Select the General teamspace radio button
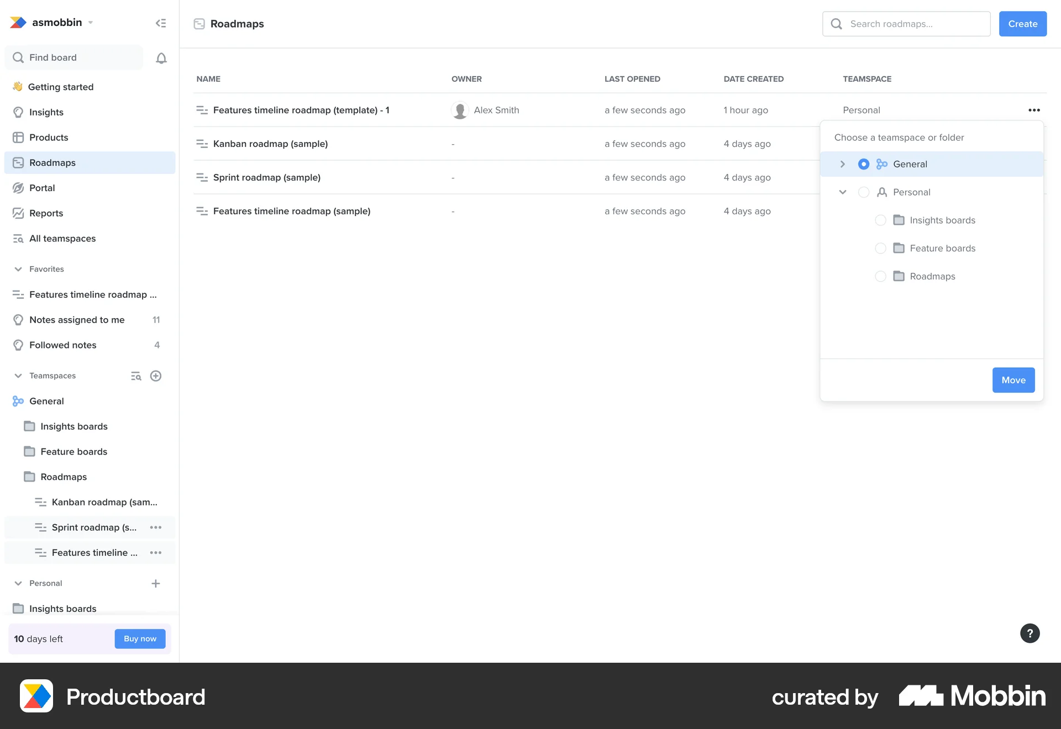Viewport: 1061px width, 729px height. (864, 164)
